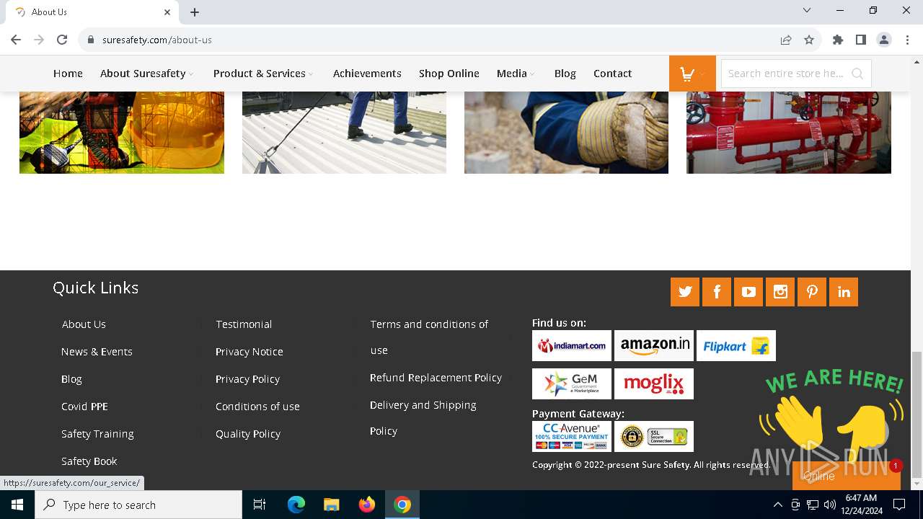Expand the cart dropdown arrow

(x=702, y=74)
